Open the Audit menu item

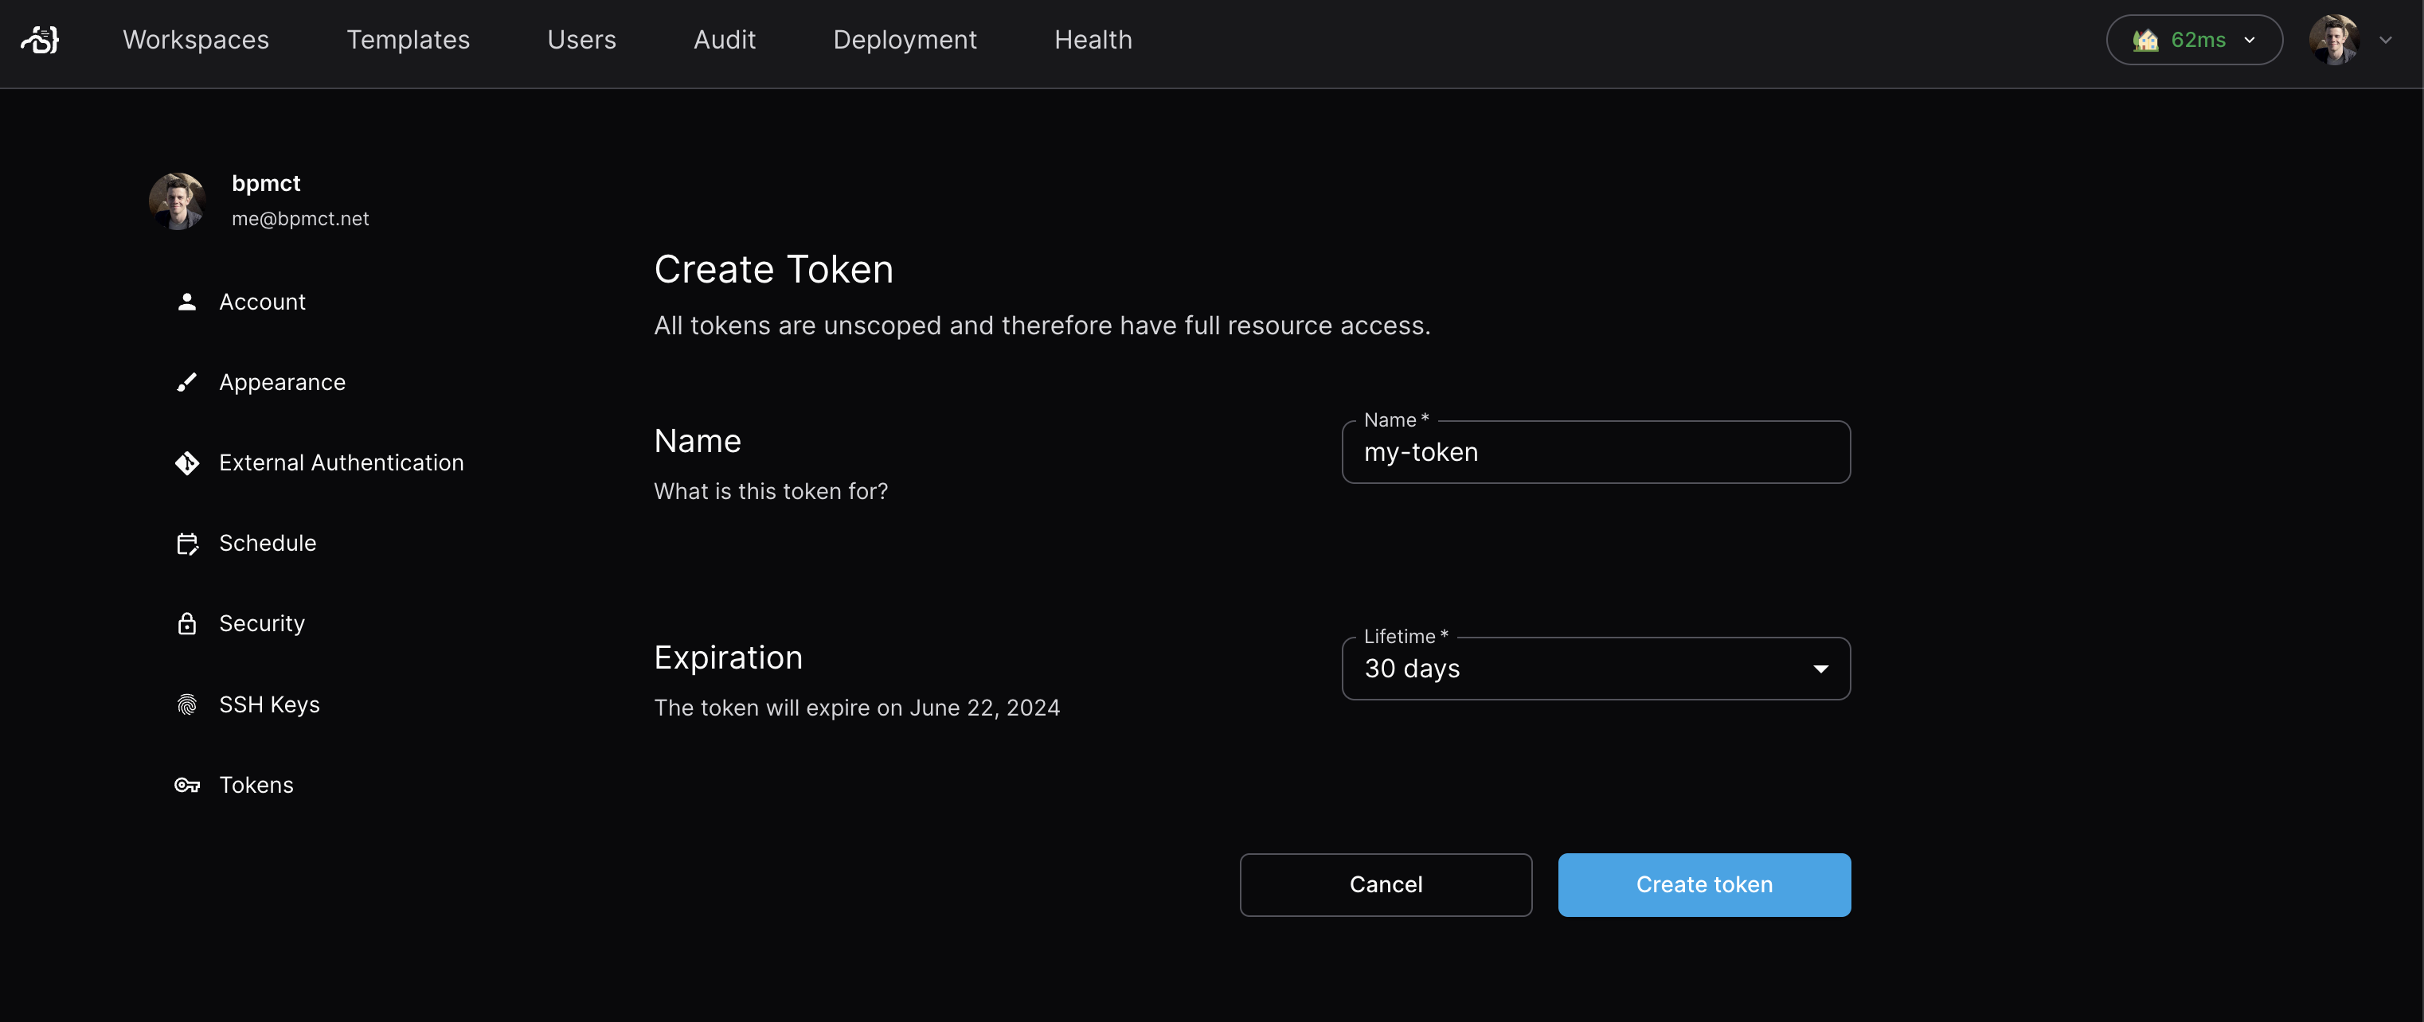725,40
